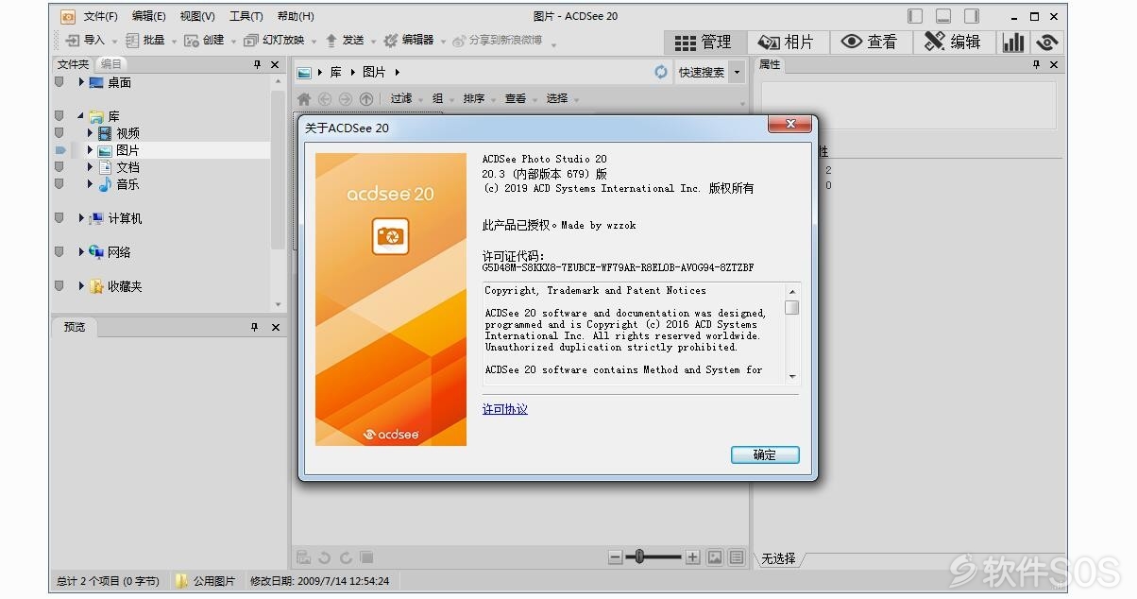Viewport: 1137px width, 599px height.
Task: Open the eye-swirl mode icon at far right
Action: click(1045, 43)
